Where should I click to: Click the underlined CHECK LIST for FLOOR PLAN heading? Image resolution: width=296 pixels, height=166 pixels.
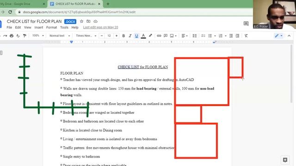143,67
